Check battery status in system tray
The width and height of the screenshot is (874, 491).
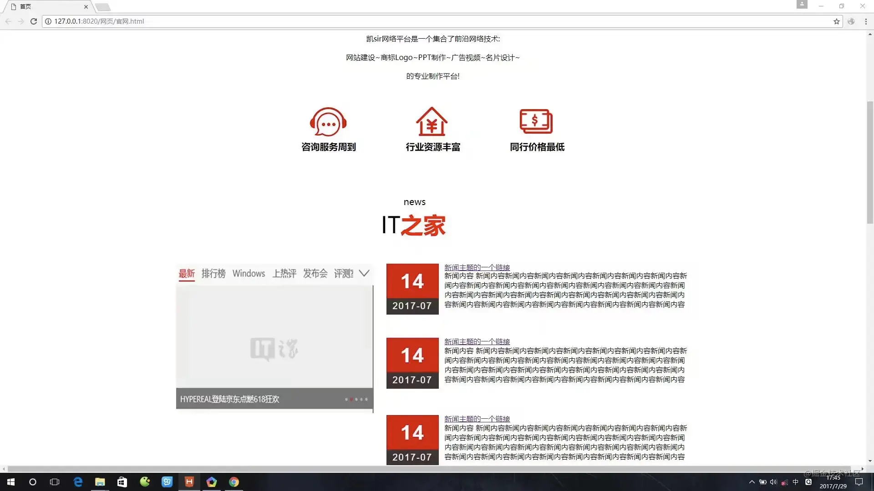coord(763,482)
